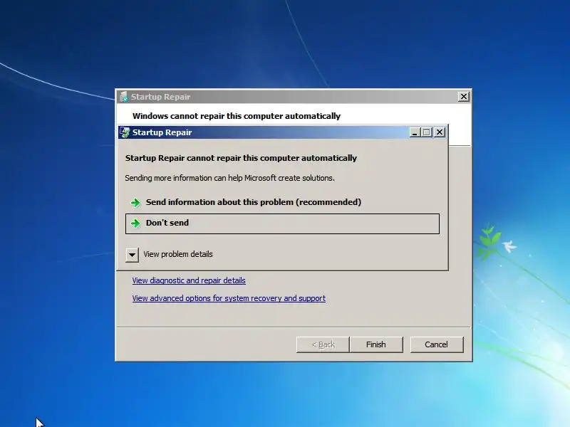This screenshot has height=427, width=570.
Task: Click the Cancel button
Action: click(437, 344)
